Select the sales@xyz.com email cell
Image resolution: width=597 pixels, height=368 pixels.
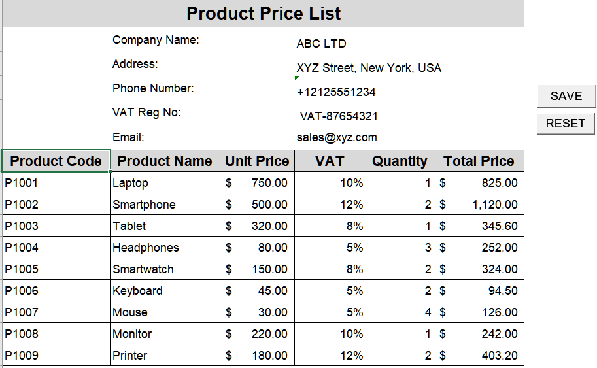pos(337,137)
